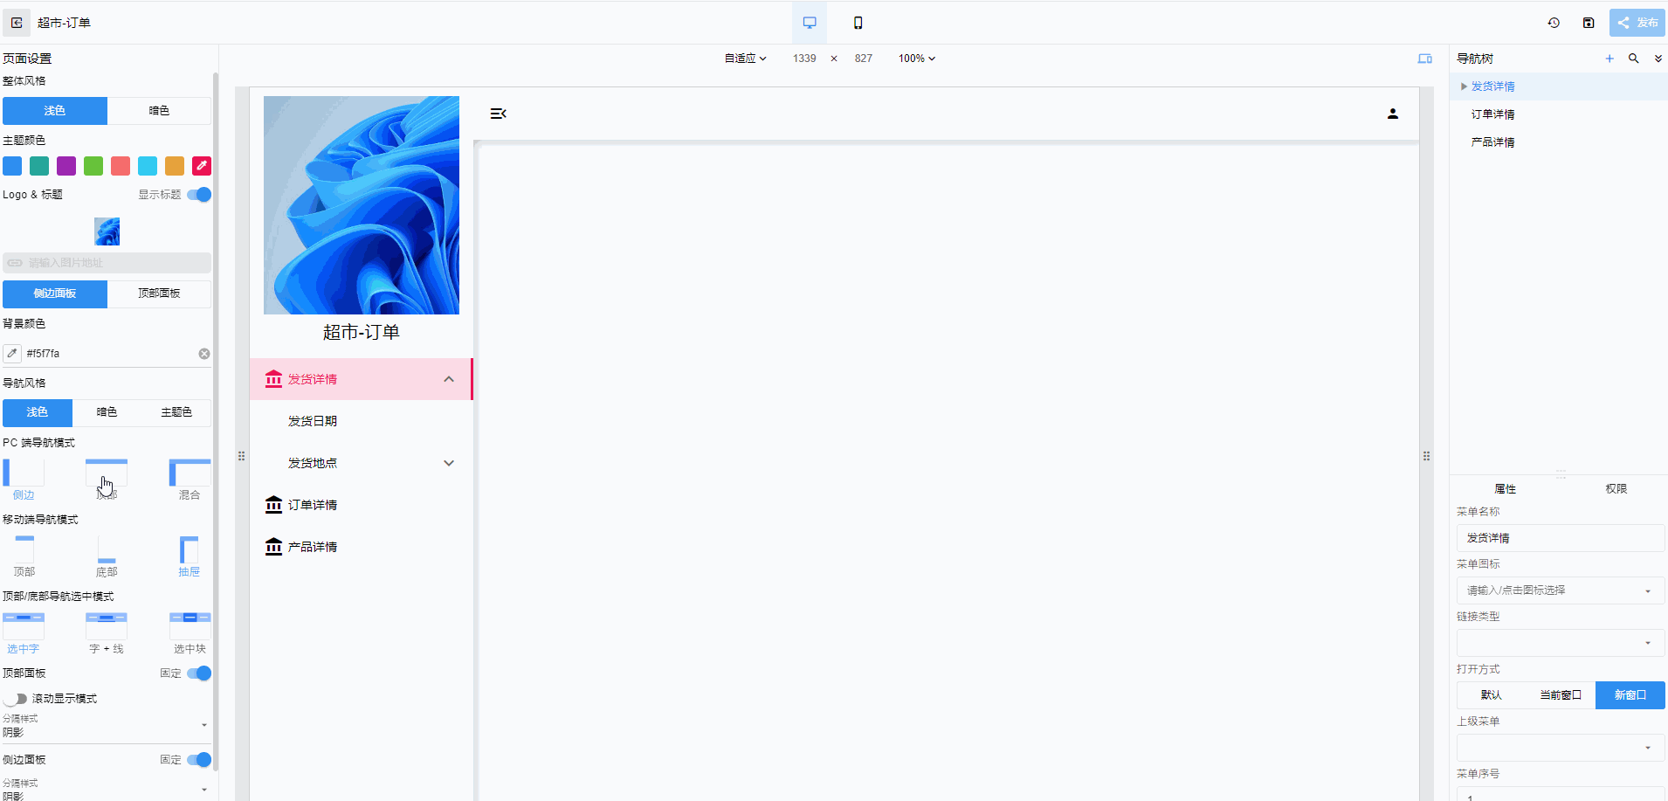Pick the coral red theme color swatch

coord(121,166)
